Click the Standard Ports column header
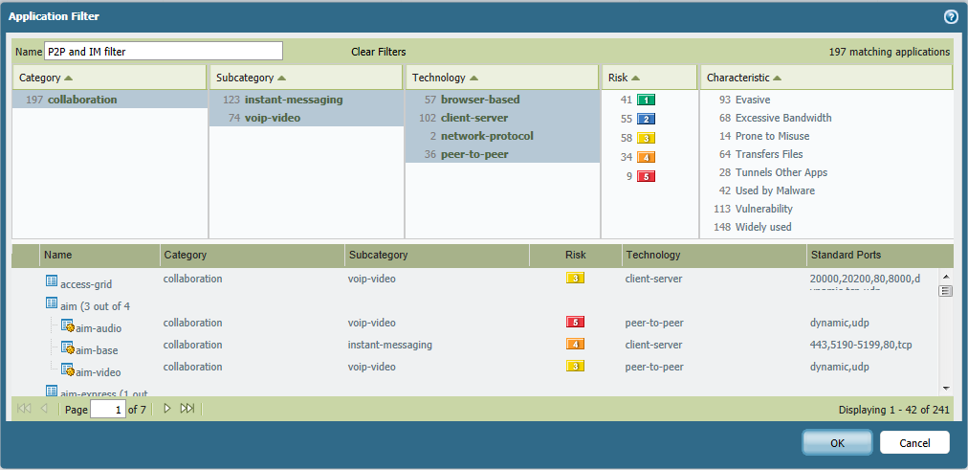The image size is (968, 470). click(846, 256)
